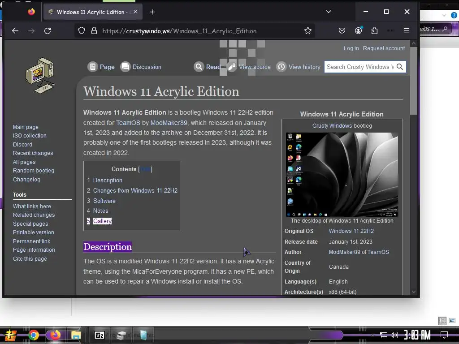Open the Permanent link tool
This screenshot has width=459, height=344.
(x=31, y=241)
